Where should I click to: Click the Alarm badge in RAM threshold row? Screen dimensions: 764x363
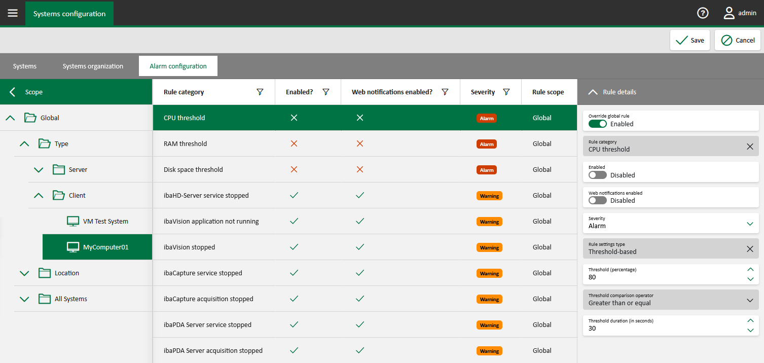click(x=487, y=144)
